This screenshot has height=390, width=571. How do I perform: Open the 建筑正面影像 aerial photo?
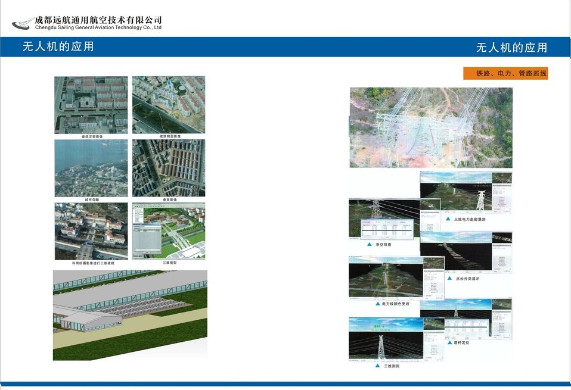[x=91, y=105]
